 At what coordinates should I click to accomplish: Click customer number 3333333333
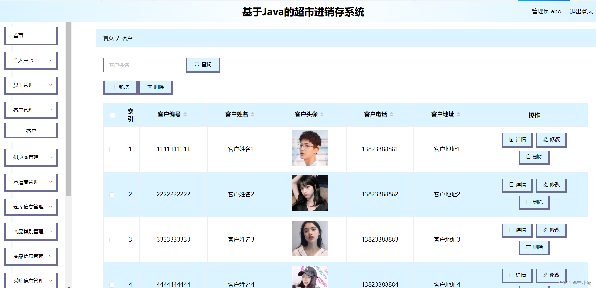pos(173,239)
